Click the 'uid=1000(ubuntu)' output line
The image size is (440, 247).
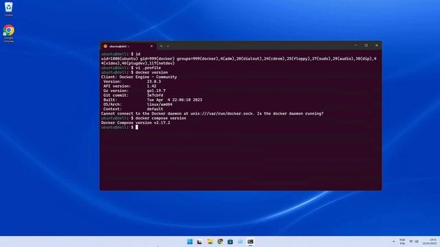(239, 61)
